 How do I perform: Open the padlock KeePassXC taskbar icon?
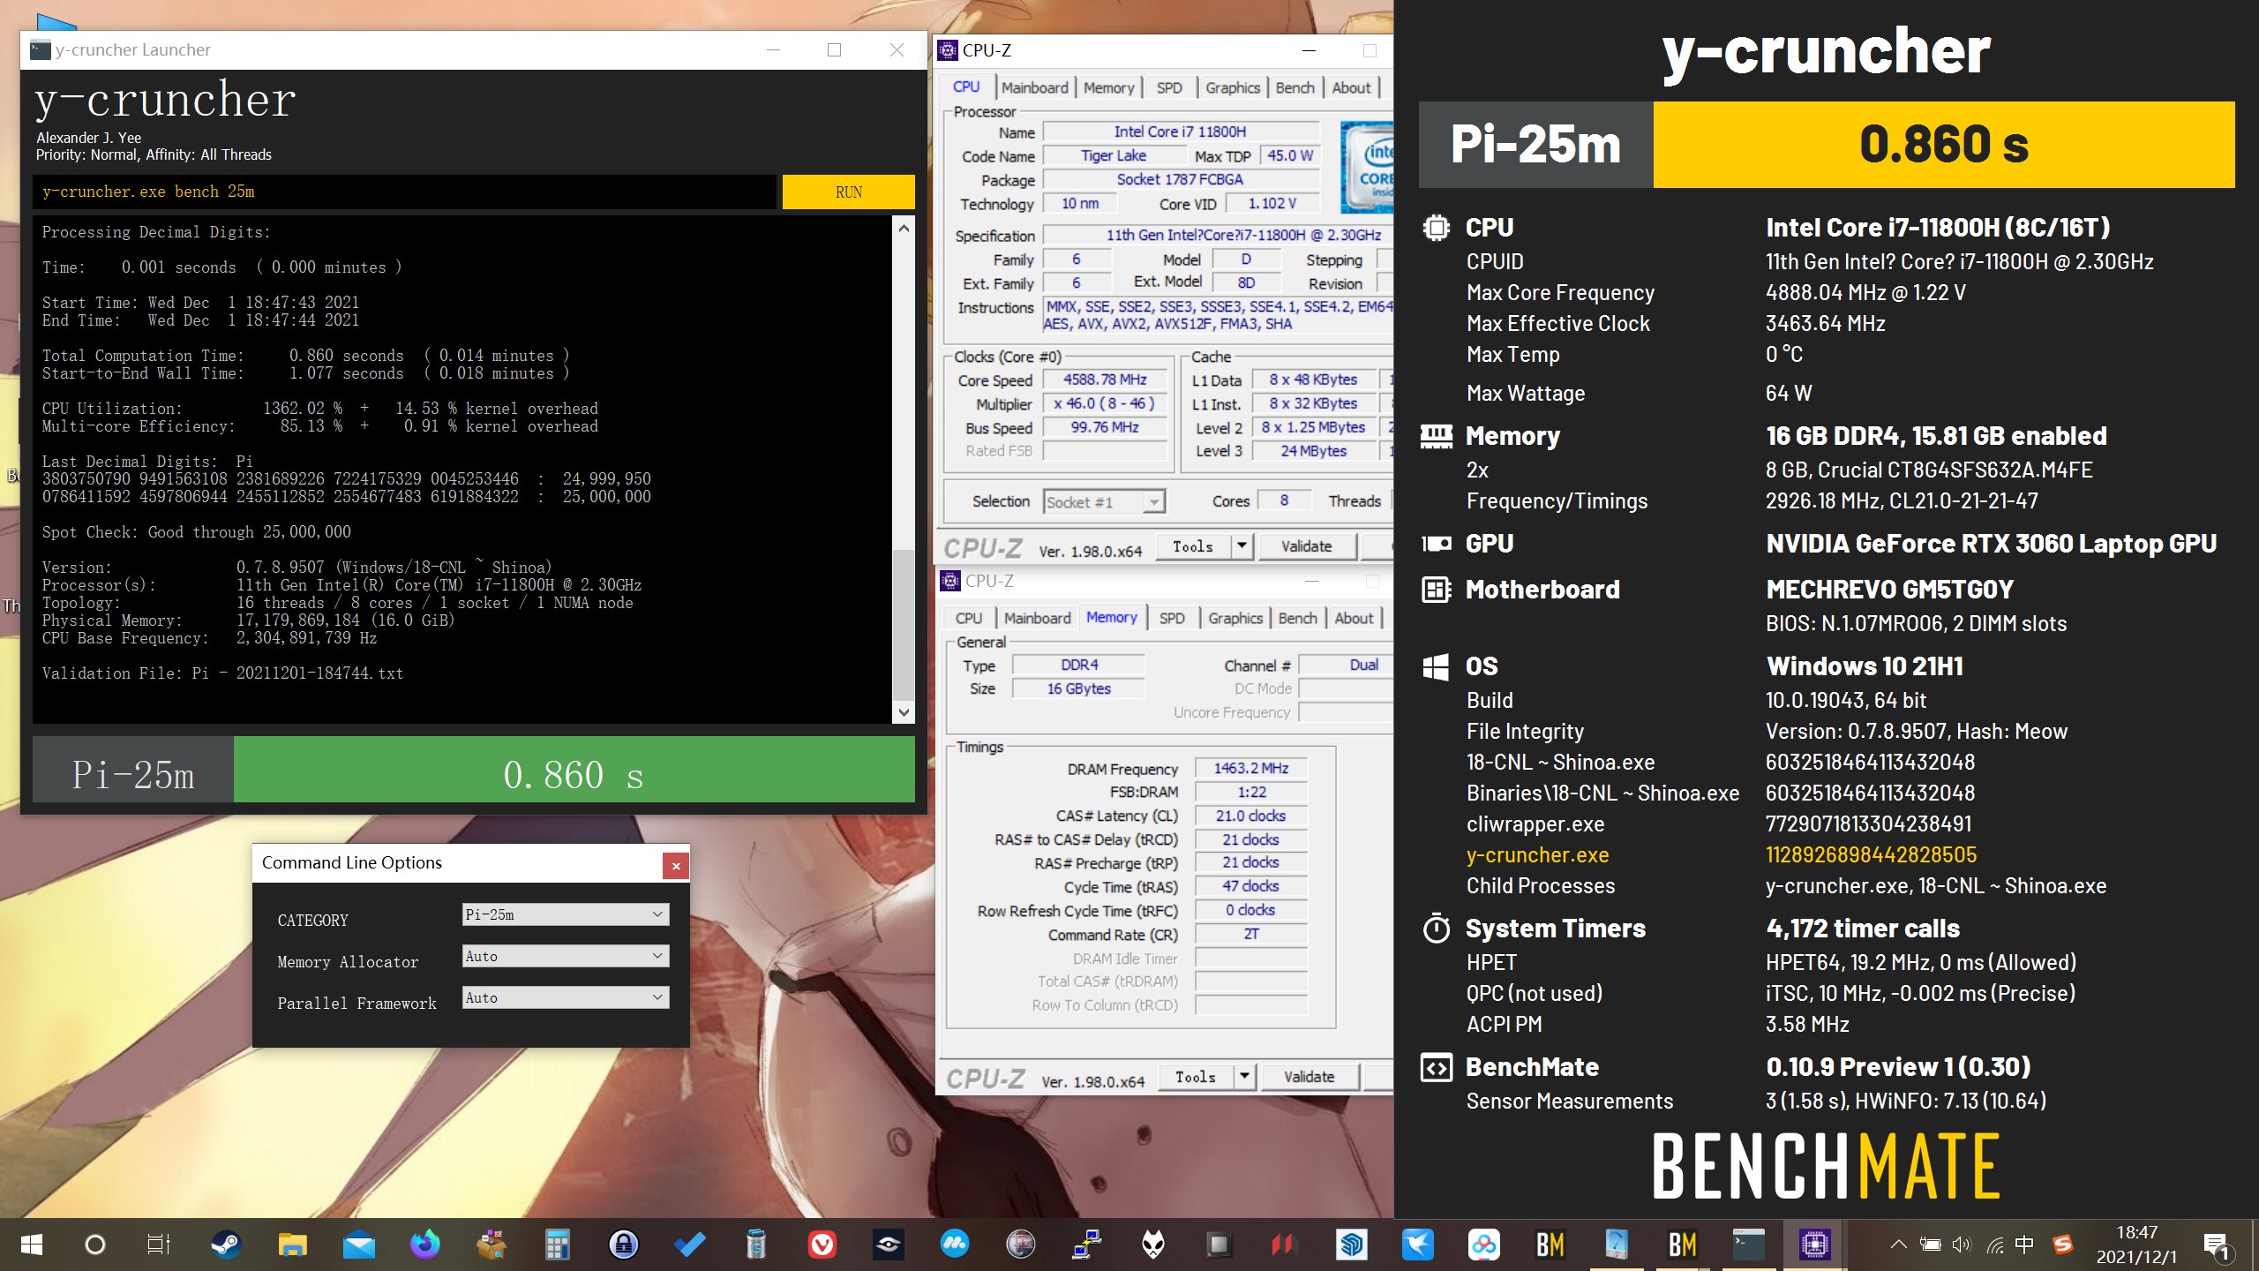point(624,1245)
